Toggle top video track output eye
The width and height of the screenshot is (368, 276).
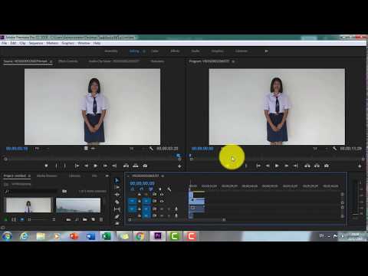162,195
